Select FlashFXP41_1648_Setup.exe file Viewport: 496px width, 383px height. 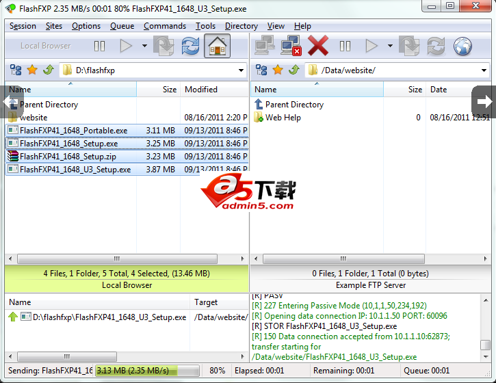tap(127, 143)
